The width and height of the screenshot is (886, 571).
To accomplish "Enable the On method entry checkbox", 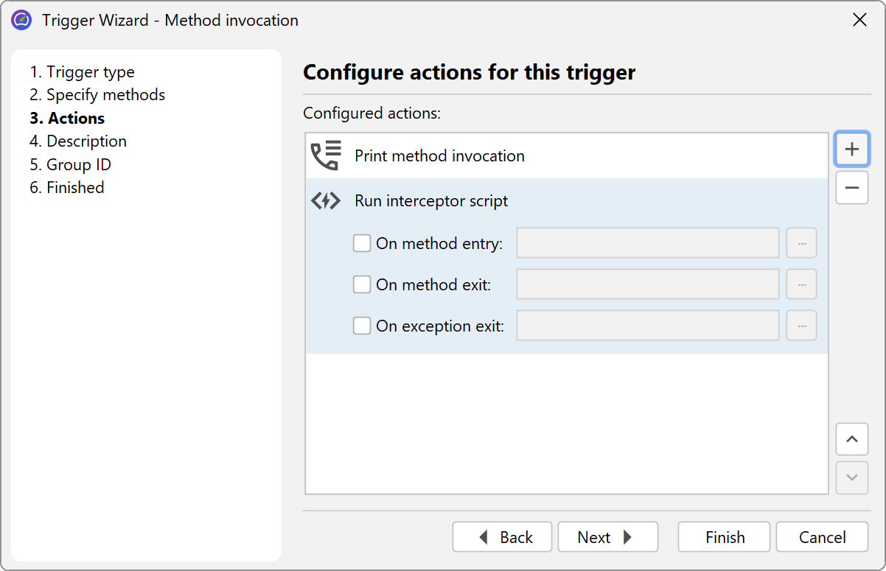I will [362, 243].
